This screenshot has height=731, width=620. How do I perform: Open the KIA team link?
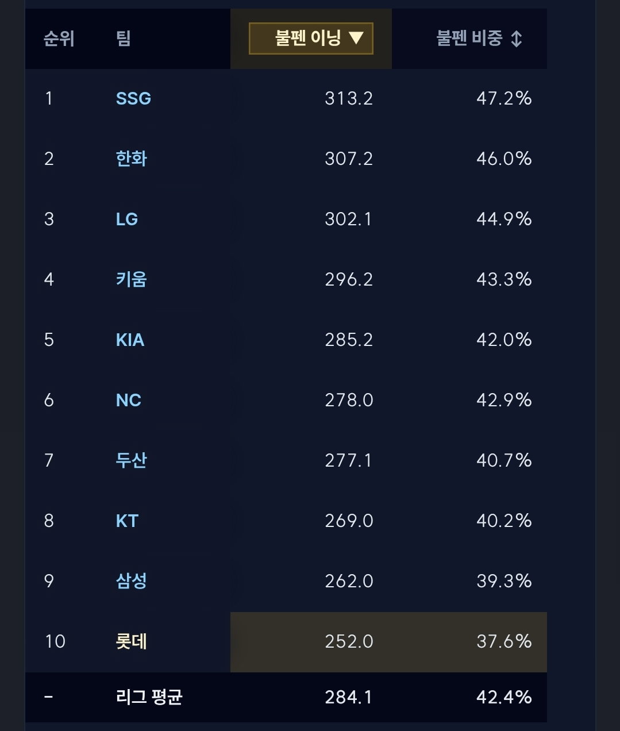[x=130, y=340]
